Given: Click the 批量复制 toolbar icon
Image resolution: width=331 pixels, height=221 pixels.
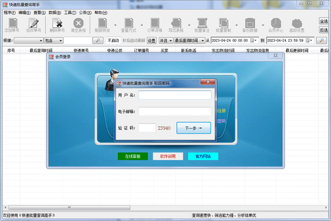Looking at the screenshot, I should point(223,25).
